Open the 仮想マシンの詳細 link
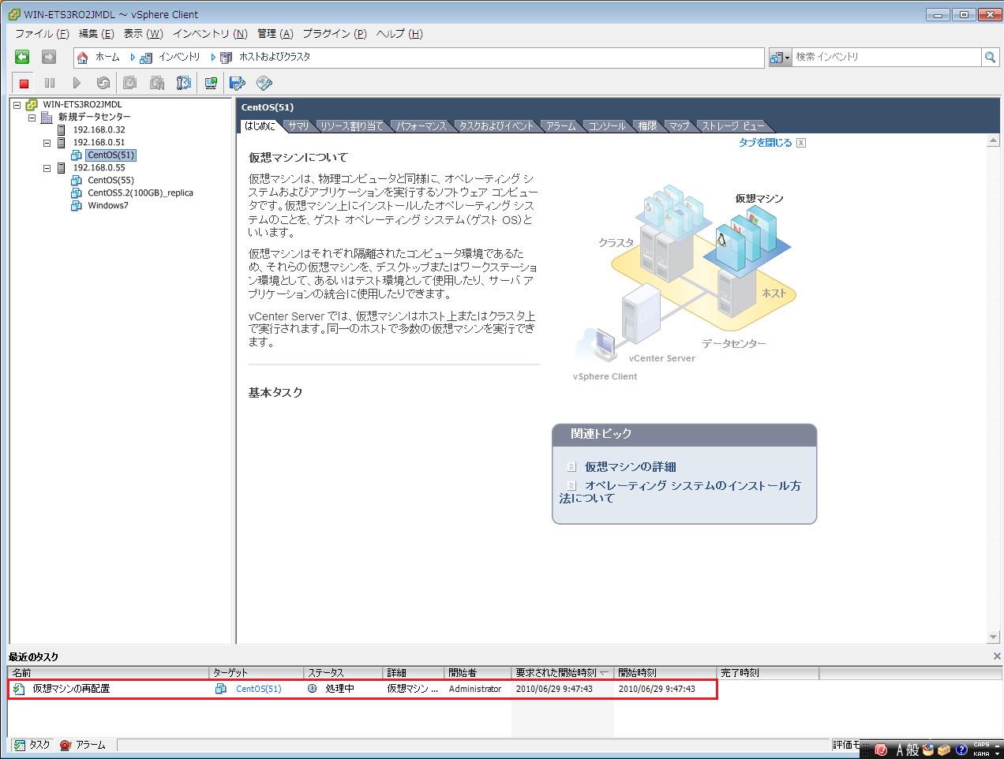Image resolution: width=1004 pixels, height=759 pixels. (630, 467)
